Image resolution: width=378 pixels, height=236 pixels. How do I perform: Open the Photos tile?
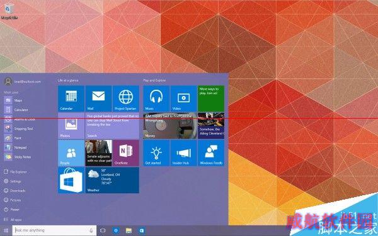[71, 126]
